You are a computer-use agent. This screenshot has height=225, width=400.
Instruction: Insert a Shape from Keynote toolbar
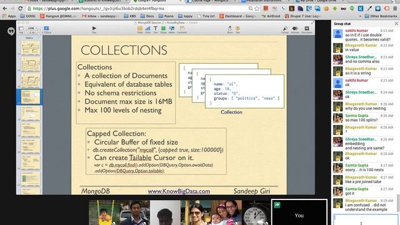[163, 29]
